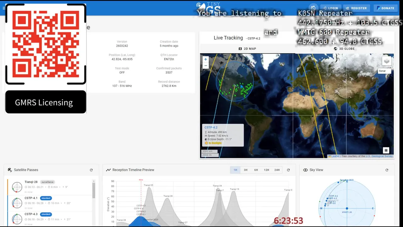403x227 pixels.
Task: Refresh the Satellite Passes list
Action: click(x=91, y=170)
